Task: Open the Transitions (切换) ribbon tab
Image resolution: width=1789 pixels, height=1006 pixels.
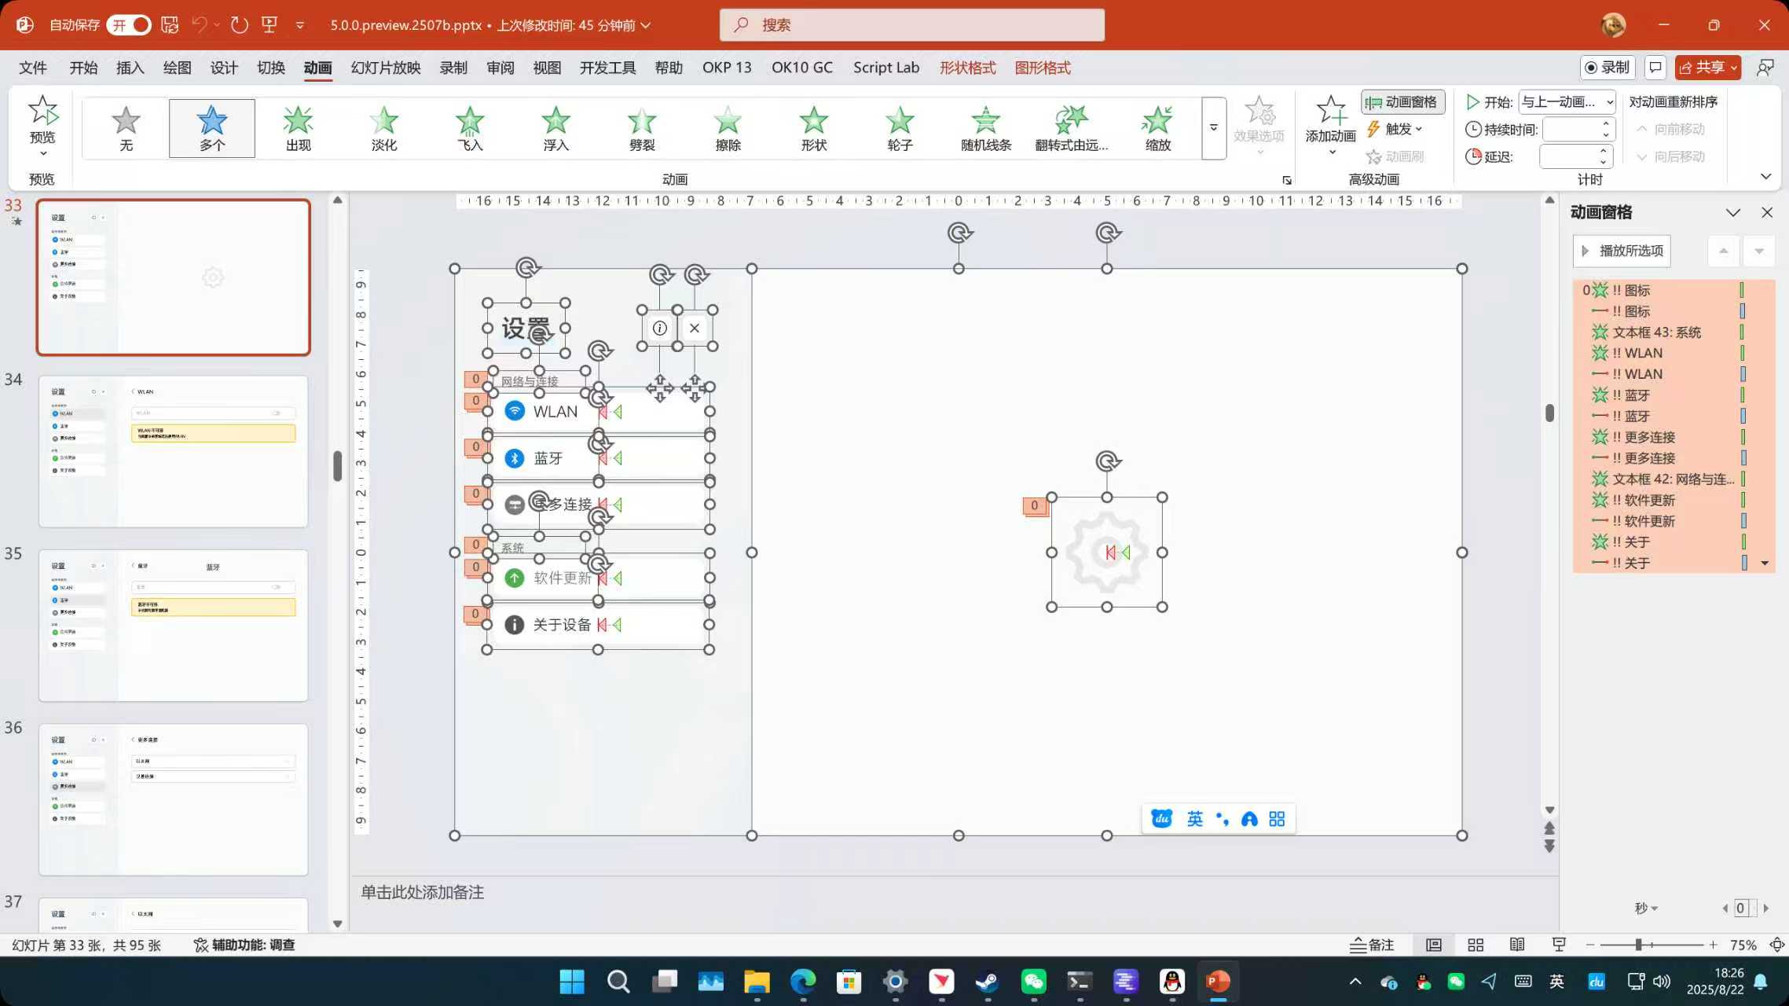Action: [x=271, y=68]
